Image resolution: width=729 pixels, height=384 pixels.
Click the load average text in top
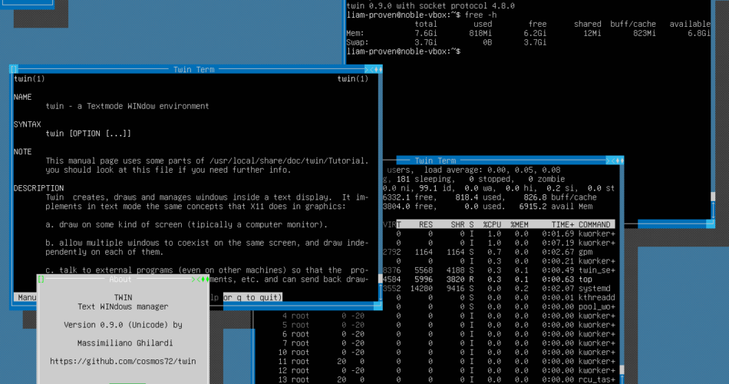(x=493, y=170)
